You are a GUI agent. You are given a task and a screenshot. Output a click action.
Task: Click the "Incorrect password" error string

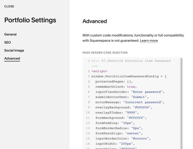[x=143, y=102]
